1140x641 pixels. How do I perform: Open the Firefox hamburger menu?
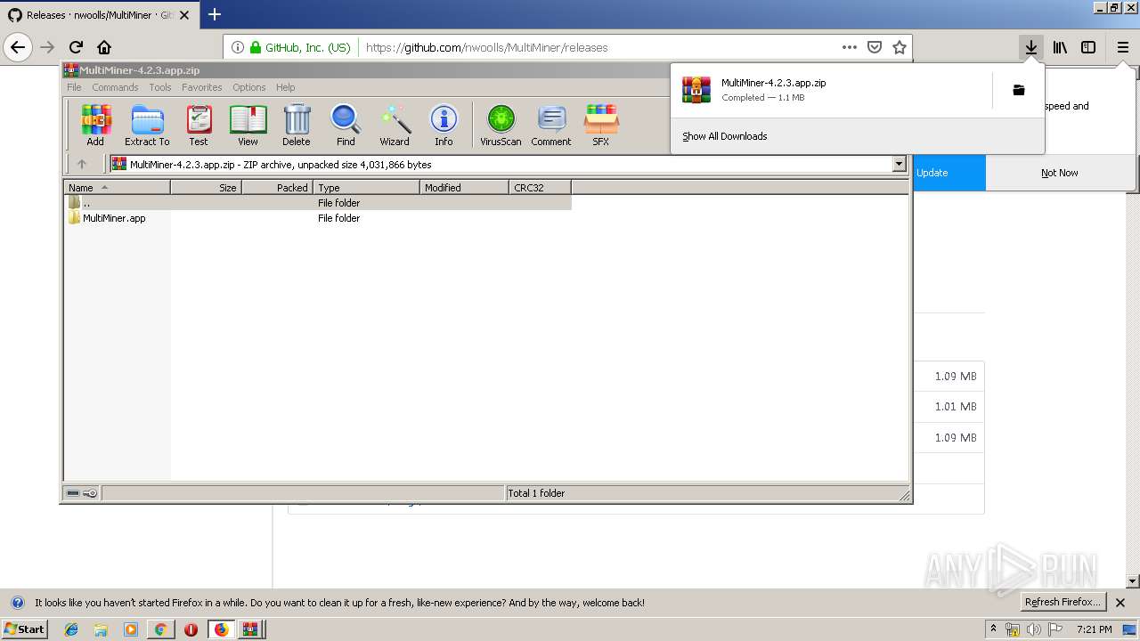click(x=1122, y=47)
